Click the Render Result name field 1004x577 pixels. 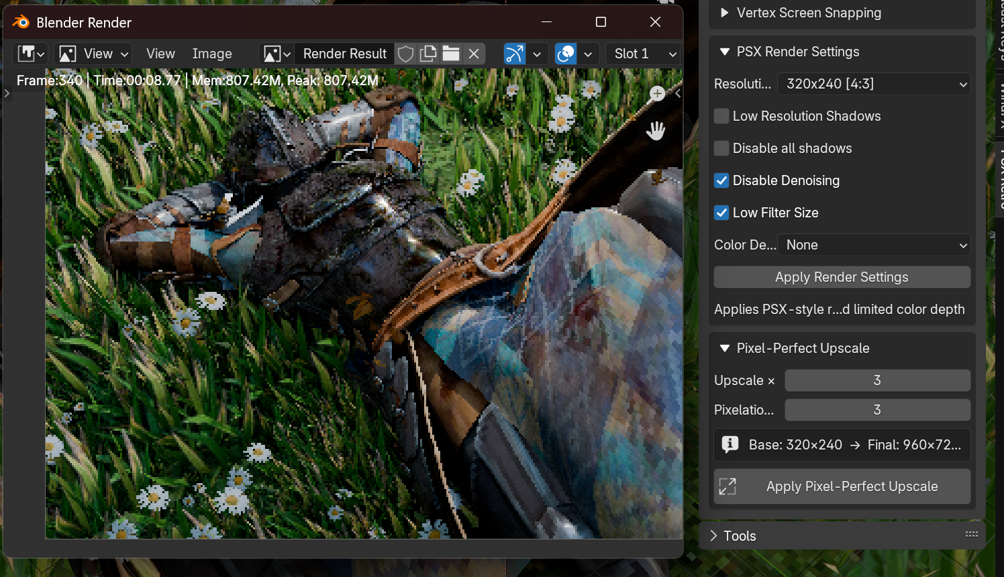click(x=344, y=54)
